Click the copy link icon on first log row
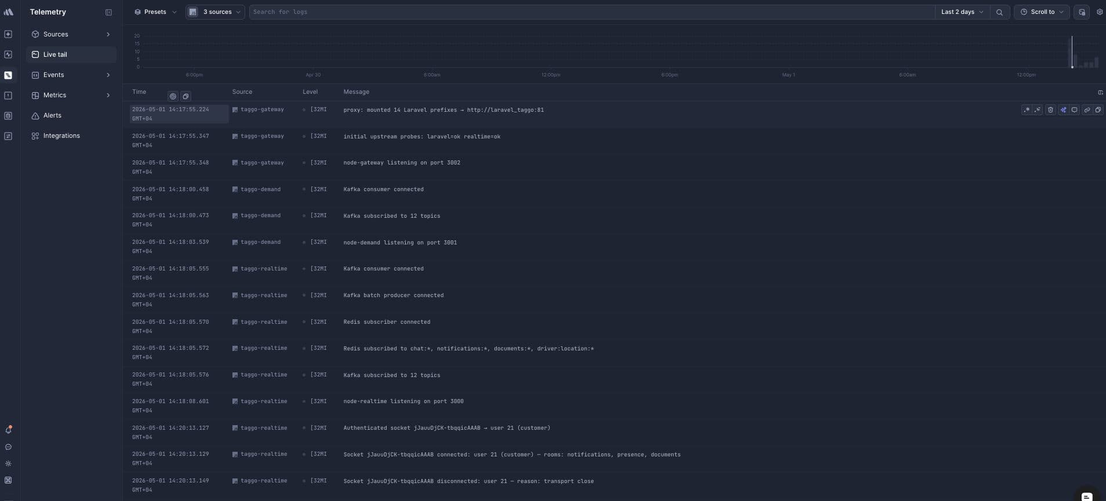 [x=1087, y=109]
